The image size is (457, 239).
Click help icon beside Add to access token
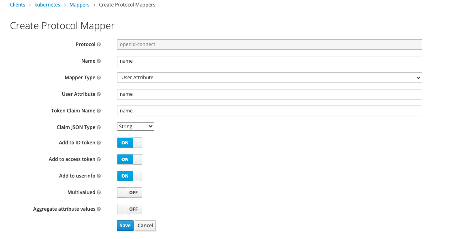pos(99,159)
